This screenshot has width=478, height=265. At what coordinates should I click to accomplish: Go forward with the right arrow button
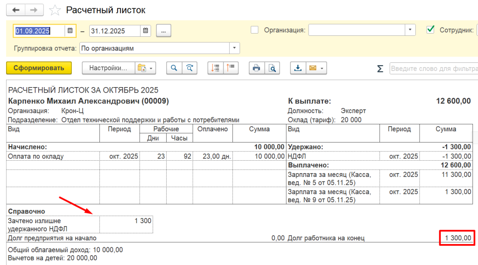tap(34, 10)
